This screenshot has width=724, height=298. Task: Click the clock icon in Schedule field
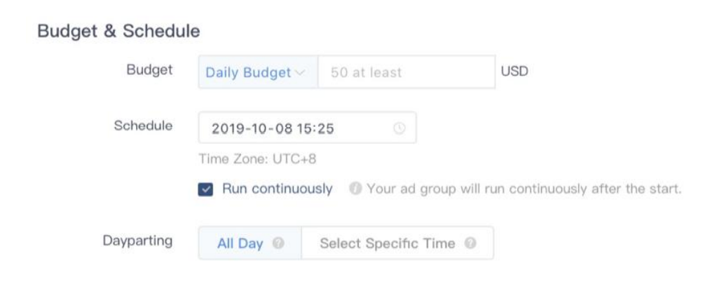point(399,128)
